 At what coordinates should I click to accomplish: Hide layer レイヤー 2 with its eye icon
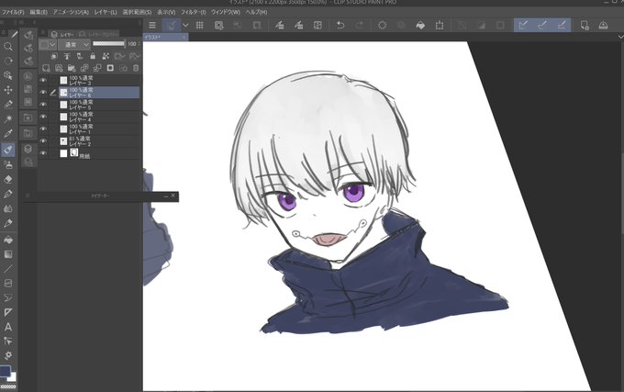pyautogui.click(x=43, y=140)
